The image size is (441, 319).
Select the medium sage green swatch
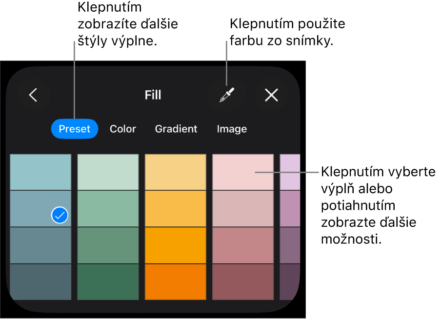point(108,245)
